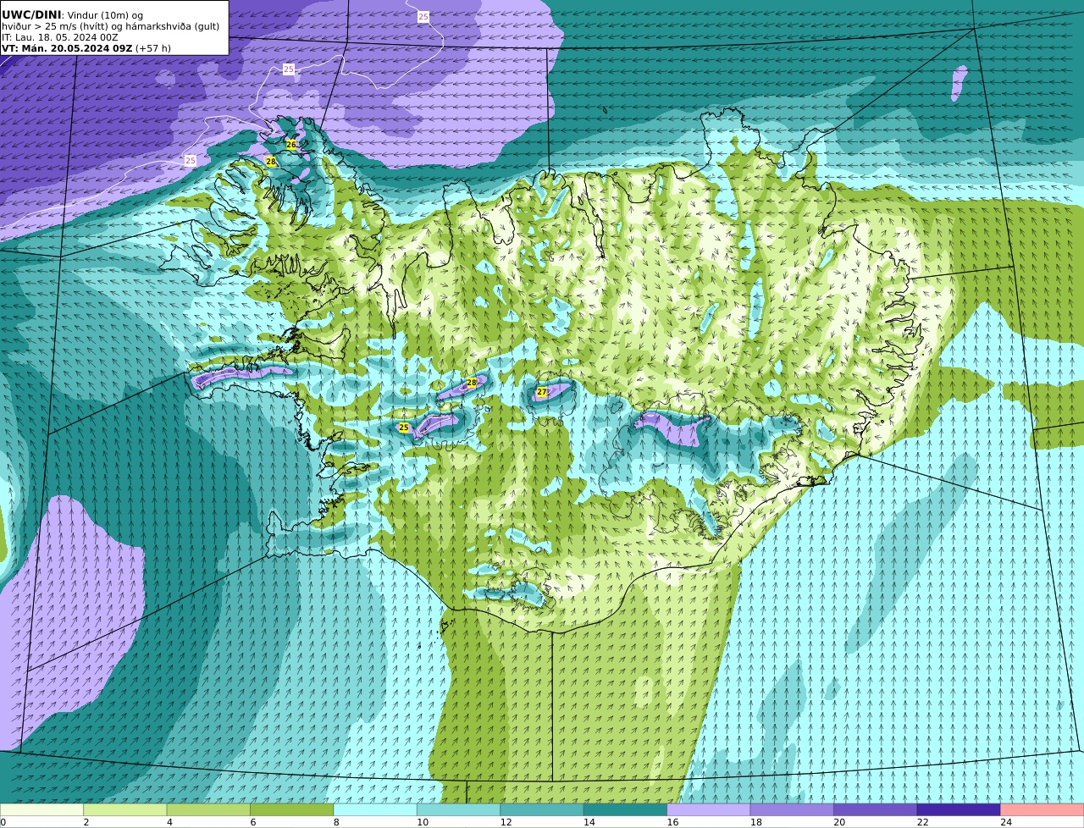Viewport: 1084px width, 828px height.
Task: Click the 8–10 m/s pale cyan legend swatch
Action: click(x=375, y=810)
